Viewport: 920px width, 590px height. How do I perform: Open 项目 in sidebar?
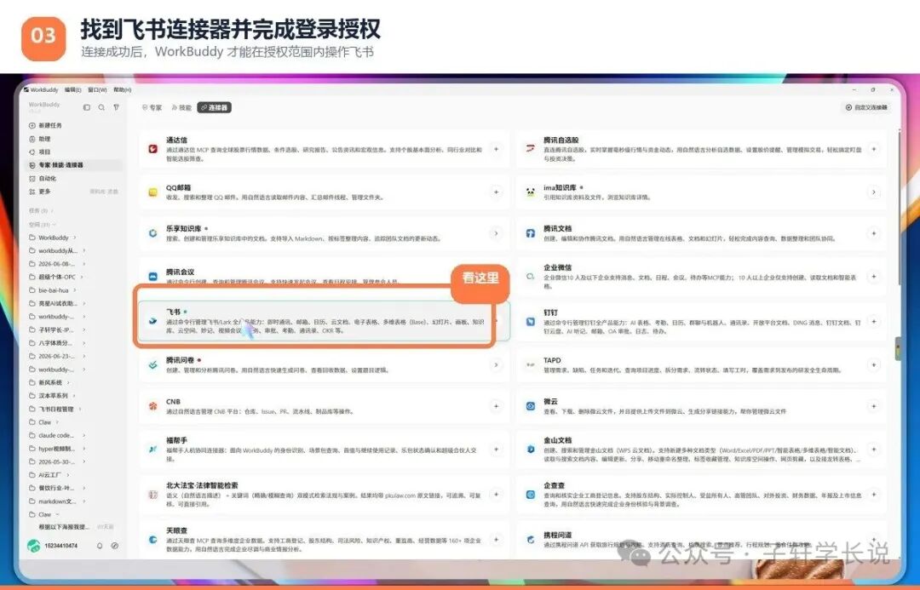point(74,152)
